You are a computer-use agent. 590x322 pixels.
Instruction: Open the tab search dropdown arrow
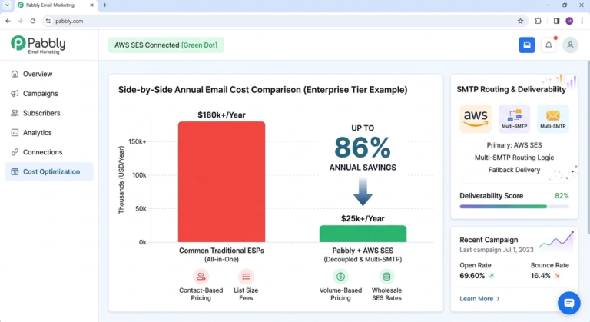[7, 5]
